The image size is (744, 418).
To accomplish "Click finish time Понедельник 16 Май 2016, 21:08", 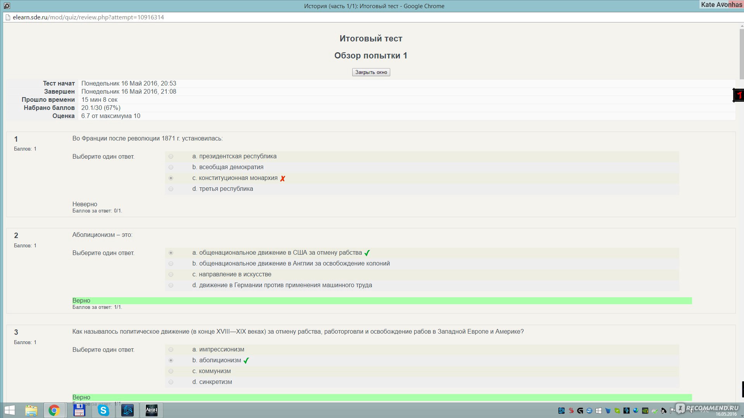I will pyautogui.click(x=129, y=92).
